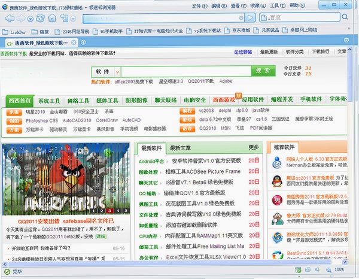Image resolution: width=359 pixels, height=279 pixels.
Task: Open the 京东商城 bookmark
Action: (238, 31)
